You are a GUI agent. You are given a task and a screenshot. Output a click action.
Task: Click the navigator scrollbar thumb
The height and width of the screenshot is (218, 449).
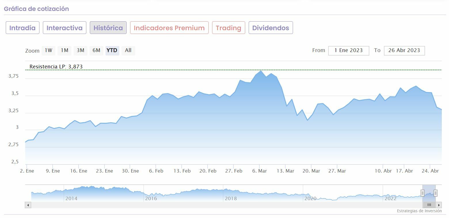click(x=429, y=205)
